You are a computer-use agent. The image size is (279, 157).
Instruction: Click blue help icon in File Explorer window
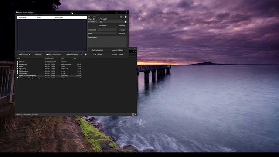point(136,51)
